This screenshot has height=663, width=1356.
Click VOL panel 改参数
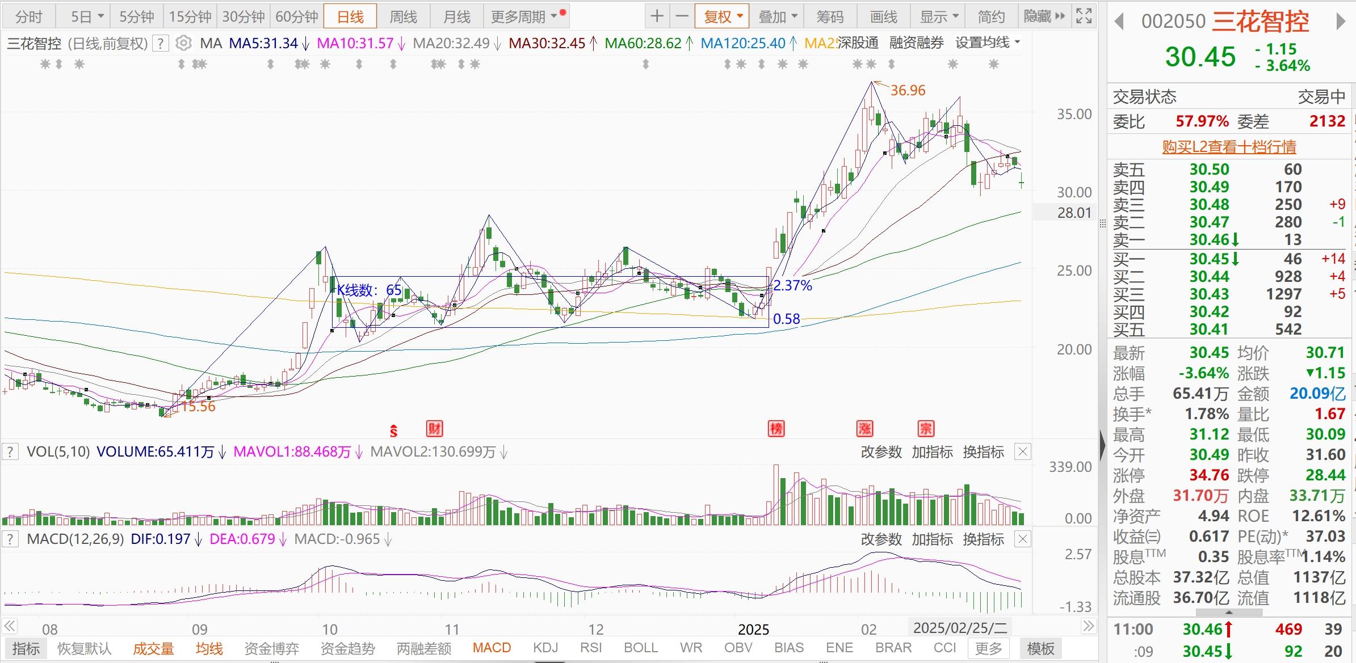pyautogui.click(x=881, y=452)
